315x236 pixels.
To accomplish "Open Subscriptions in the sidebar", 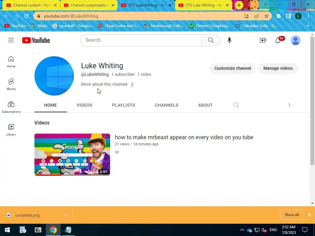I will pos(11,107).
